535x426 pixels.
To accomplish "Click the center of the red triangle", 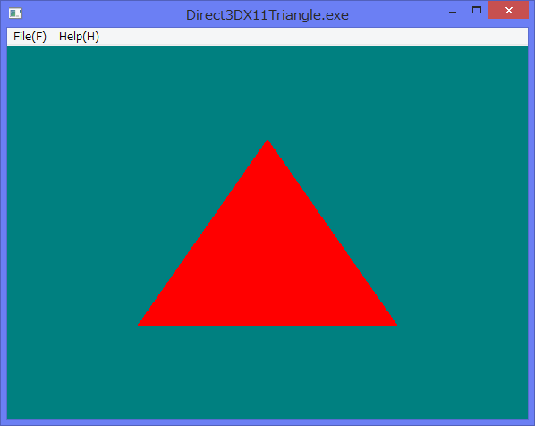I will (x=267, y=263).
